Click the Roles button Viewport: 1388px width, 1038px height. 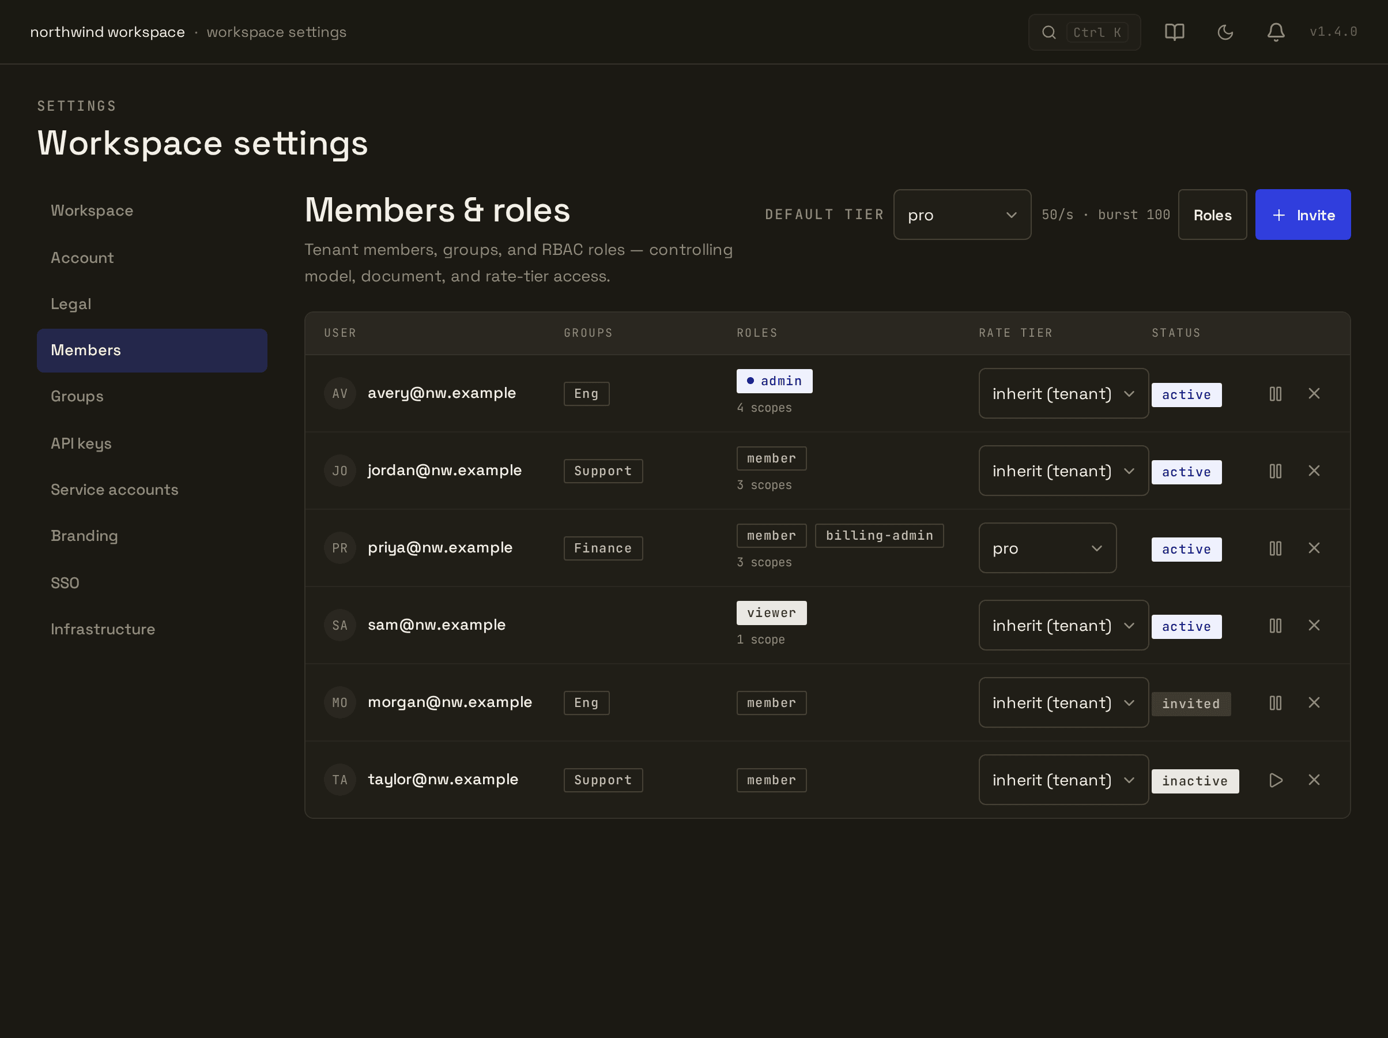coord(1212,215)
